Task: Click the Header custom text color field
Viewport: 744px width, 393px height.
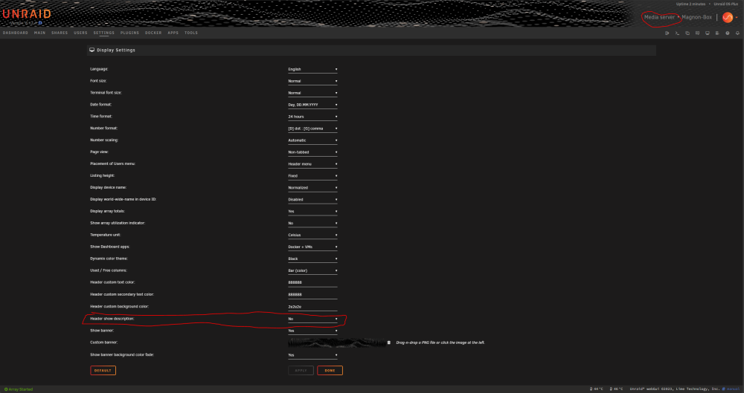Action: (312, 283)
